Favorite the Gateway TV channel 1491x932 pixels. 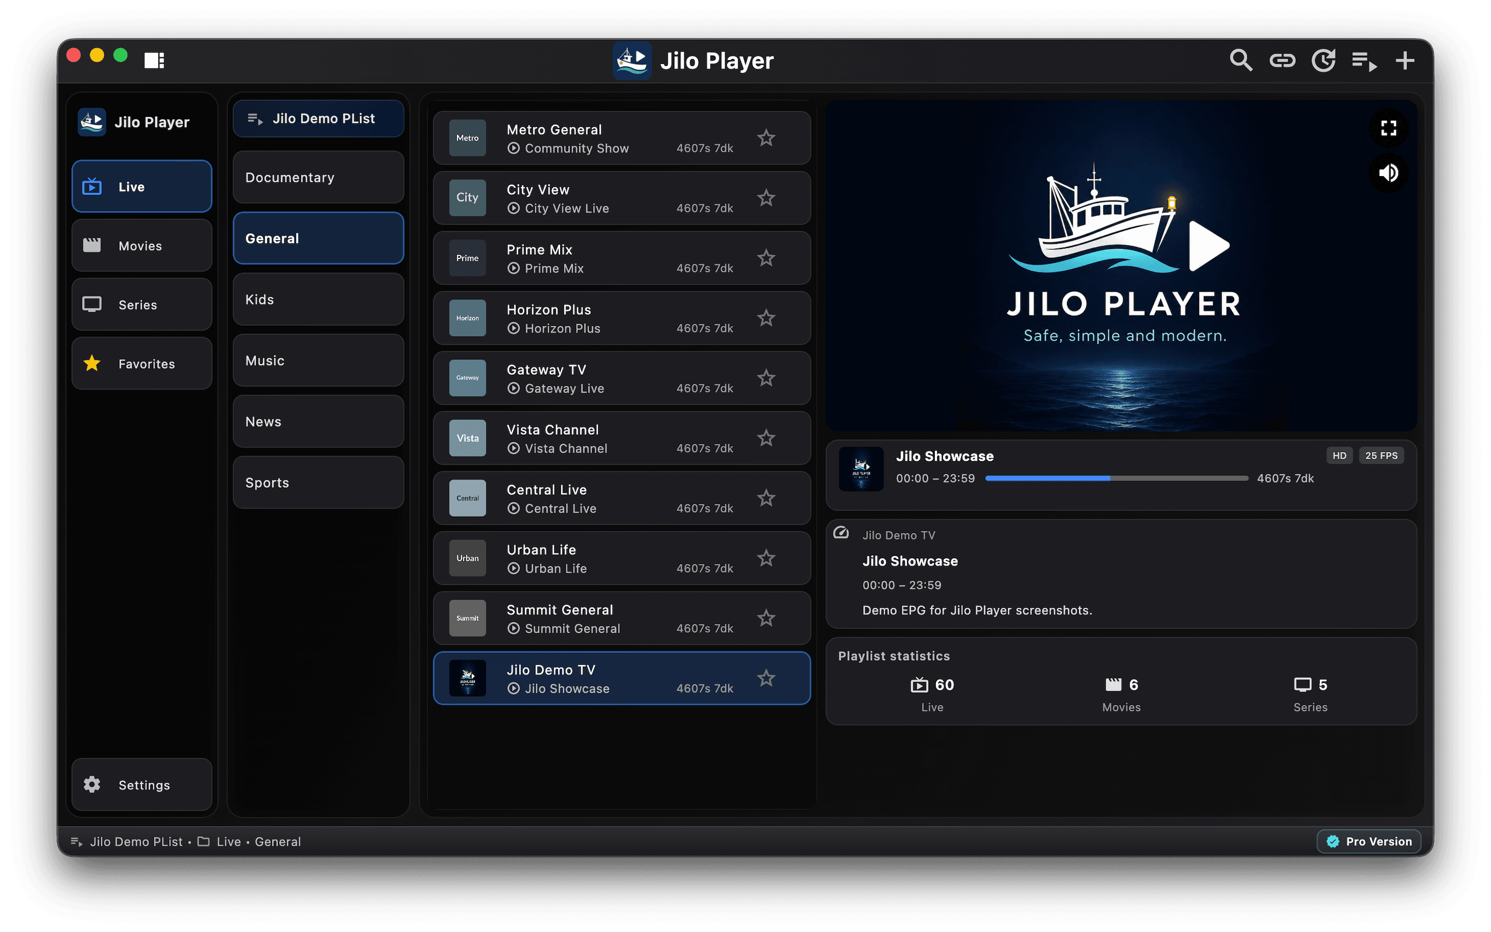(x=766, y=378)
